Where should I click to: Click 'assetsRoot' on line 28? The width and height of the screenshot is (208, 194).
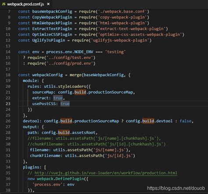click(x=84, y=133)
